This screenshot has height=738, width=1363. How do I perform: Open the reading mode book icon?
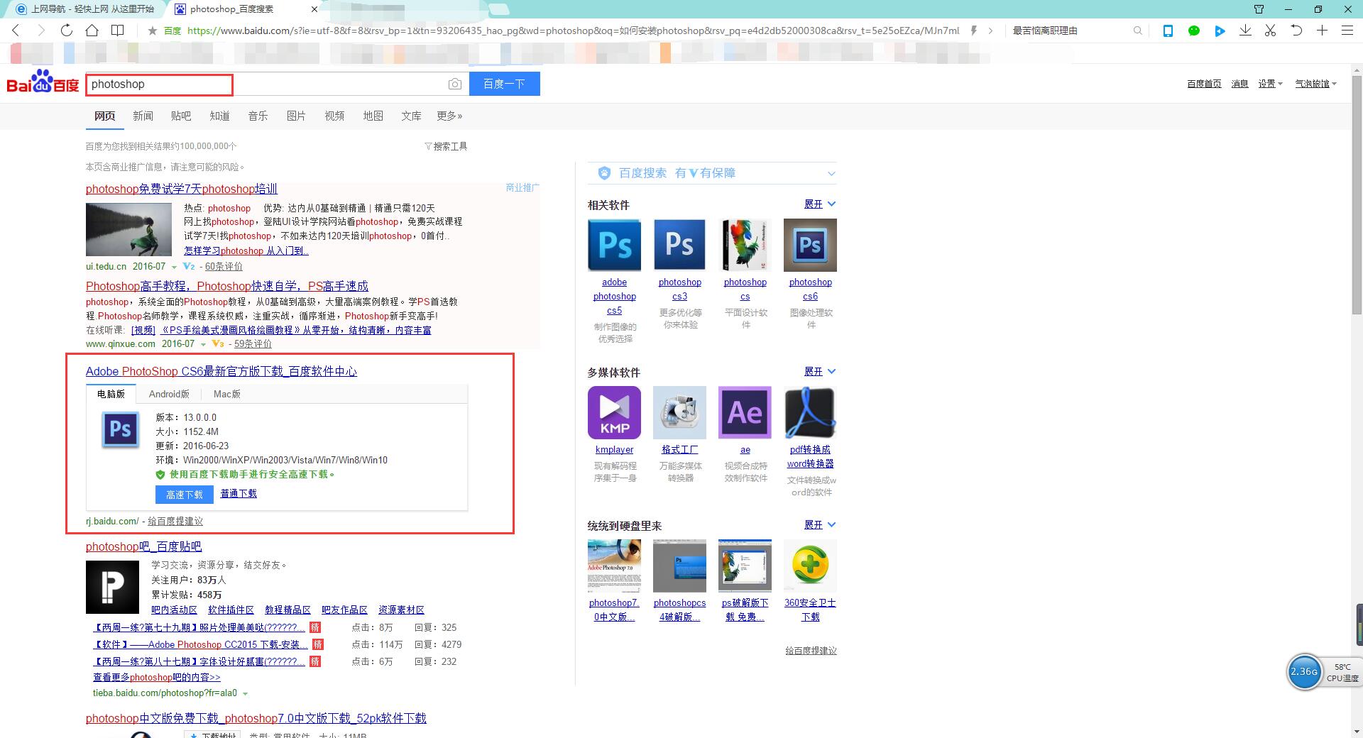[118, 31]
